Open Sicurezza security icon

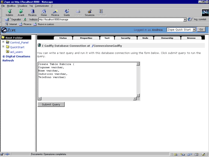90,12
